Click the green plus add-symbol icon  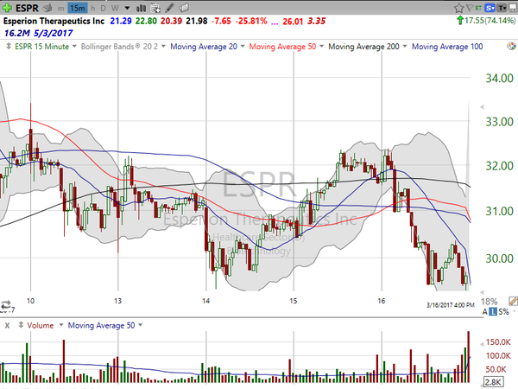(x=7, y=8)
